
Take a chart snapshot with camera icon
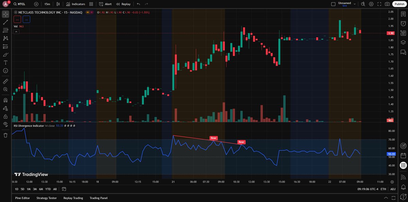coord(387,4)
